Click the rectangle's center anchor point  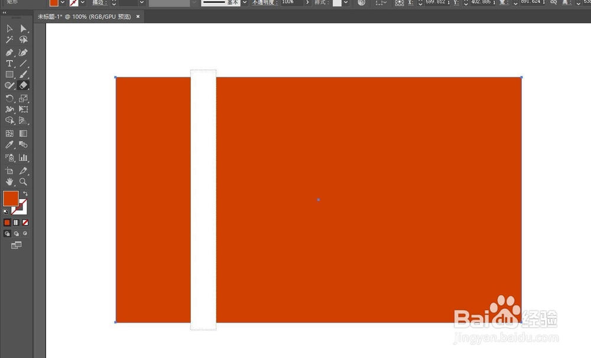(x=319, y=200)
